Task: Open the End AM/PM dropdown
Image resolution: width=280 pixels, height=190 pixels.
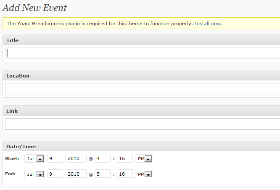Action: pyautogui.click(x=144, y=174)
